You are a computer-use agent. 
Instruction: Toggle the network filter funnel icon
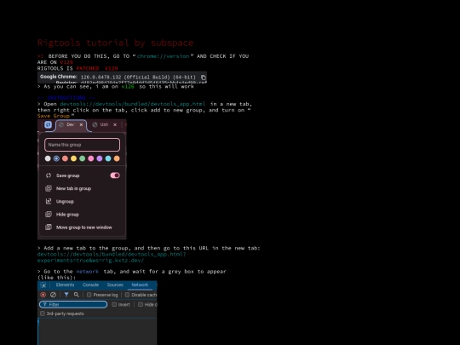pyautogui.click(x=66, y=295)
